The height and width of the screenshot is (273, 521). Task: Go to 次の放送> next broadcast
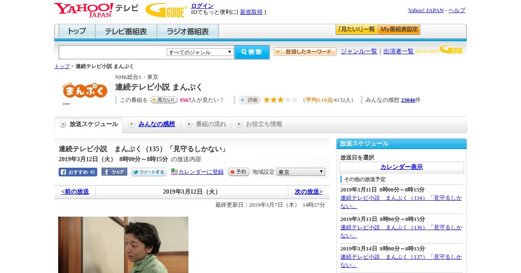coord(309,192)
